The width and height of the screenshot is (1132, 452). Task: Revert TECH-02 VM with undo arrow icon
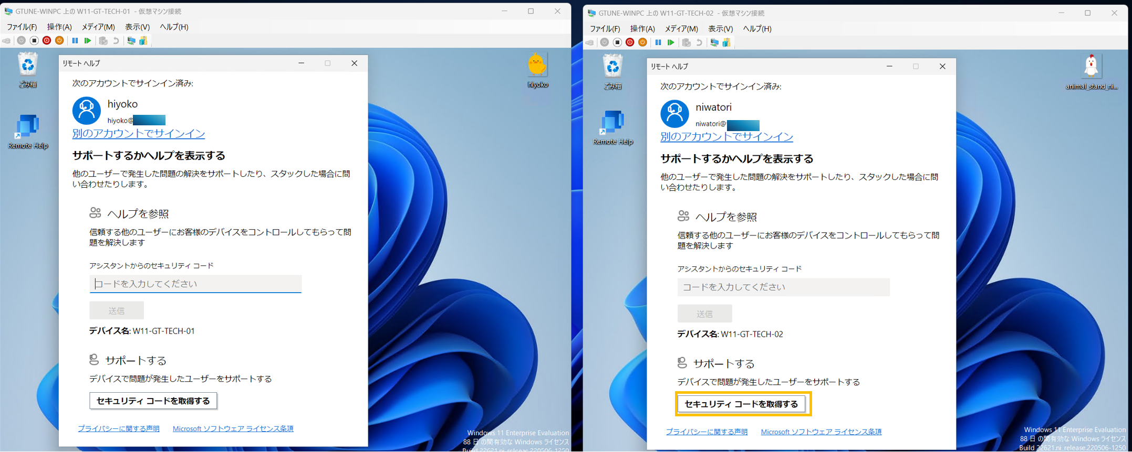point(699,42)
